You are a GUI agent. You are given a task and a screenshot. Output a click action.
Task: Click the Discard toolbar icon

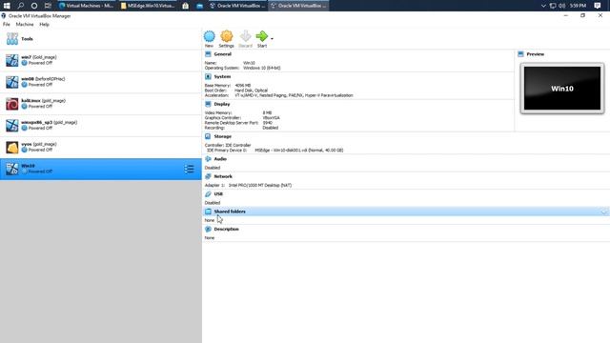[245, 36]
